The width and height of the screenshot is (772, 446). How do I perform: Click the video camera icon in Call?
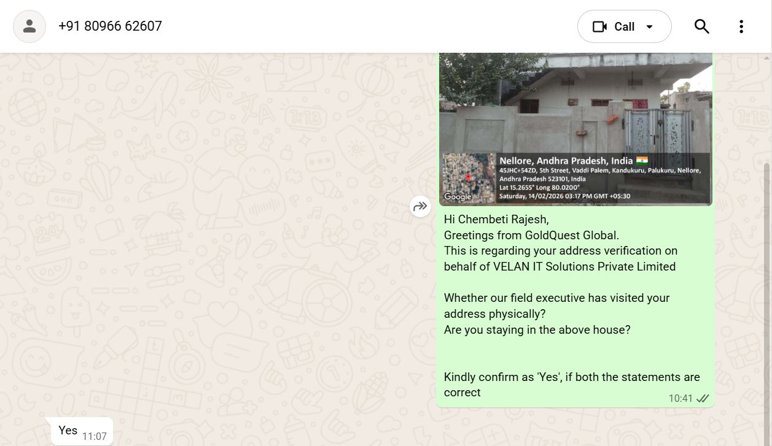pos(599,26)
